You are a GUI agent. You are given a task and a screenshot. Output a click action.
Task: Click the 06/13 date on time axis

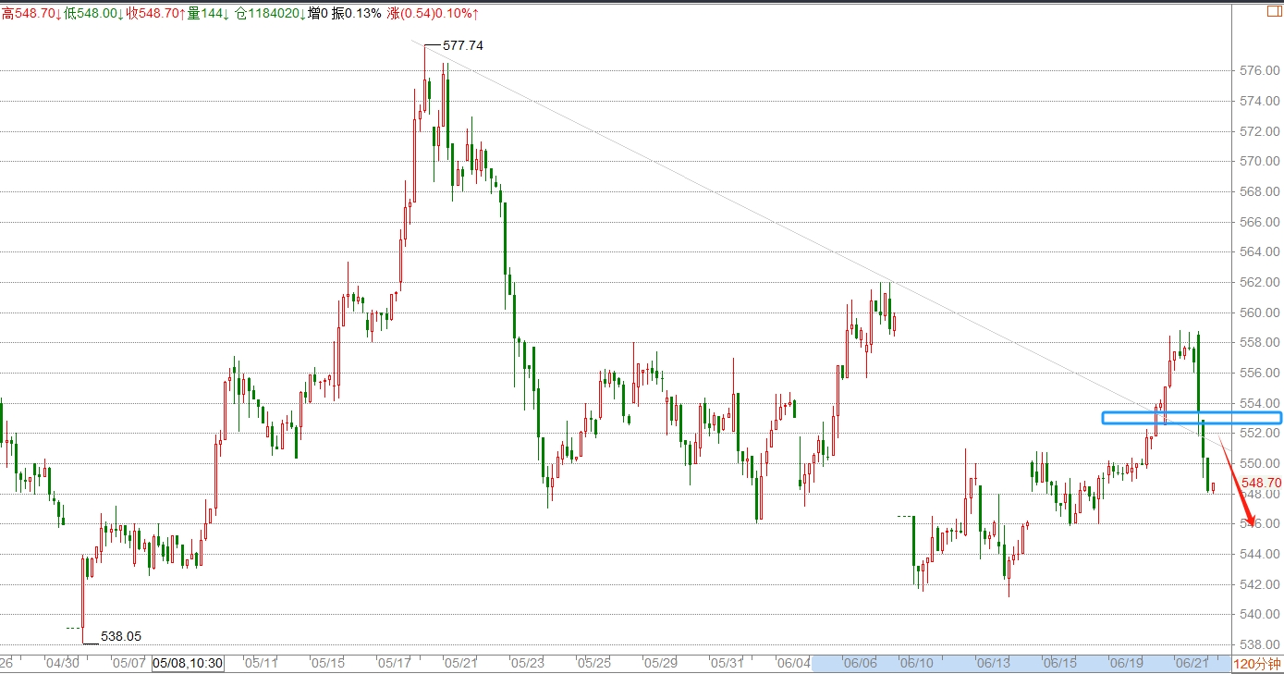click(x=994, y=664)
